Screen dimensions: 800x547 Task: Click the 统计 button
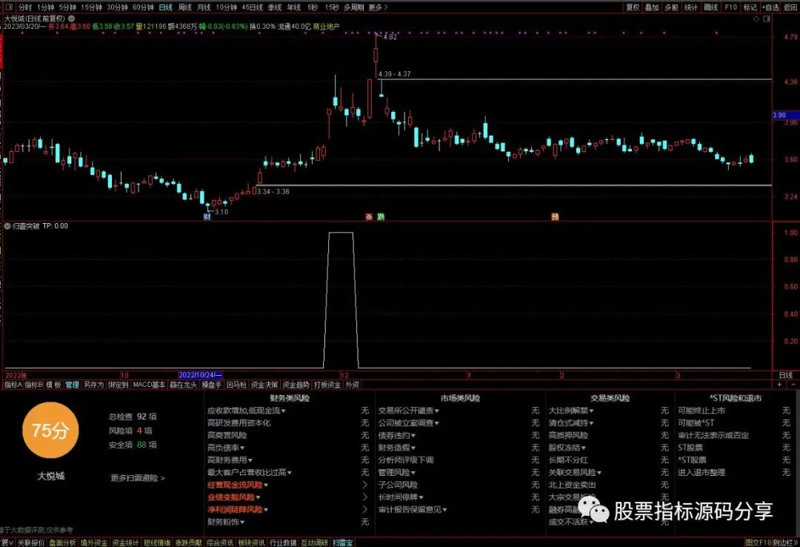click(x=691, y=7)
